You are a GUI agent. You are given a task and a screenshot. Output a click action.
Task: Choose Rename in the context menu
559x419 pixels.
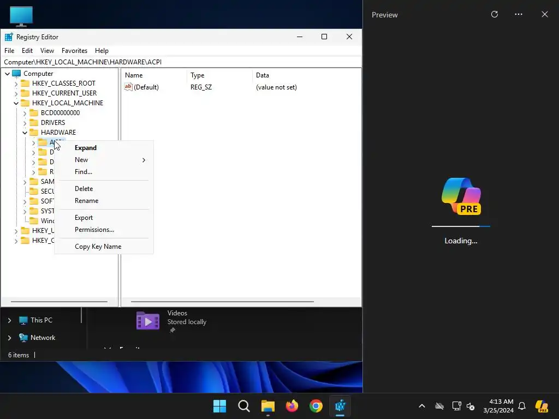[x=104, y=201]
